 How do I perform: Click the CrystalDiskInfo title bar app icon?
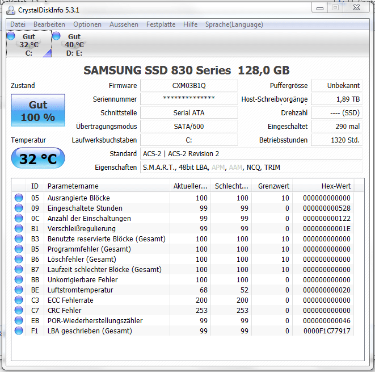point(10,10)
